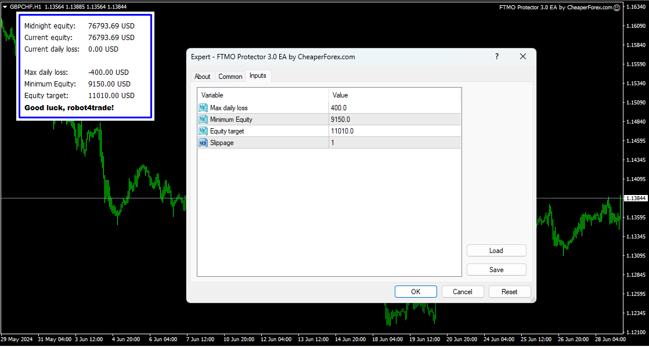Expand the GBPCHF,H1 chart triangle menu
The width and height of the screenshot is (649, 347).
tap(5, 6)
